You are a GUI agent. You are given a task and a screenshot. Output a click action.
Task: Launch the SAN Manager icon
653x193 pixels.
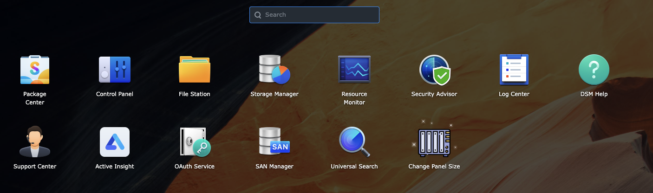click(x=274, y=142)
